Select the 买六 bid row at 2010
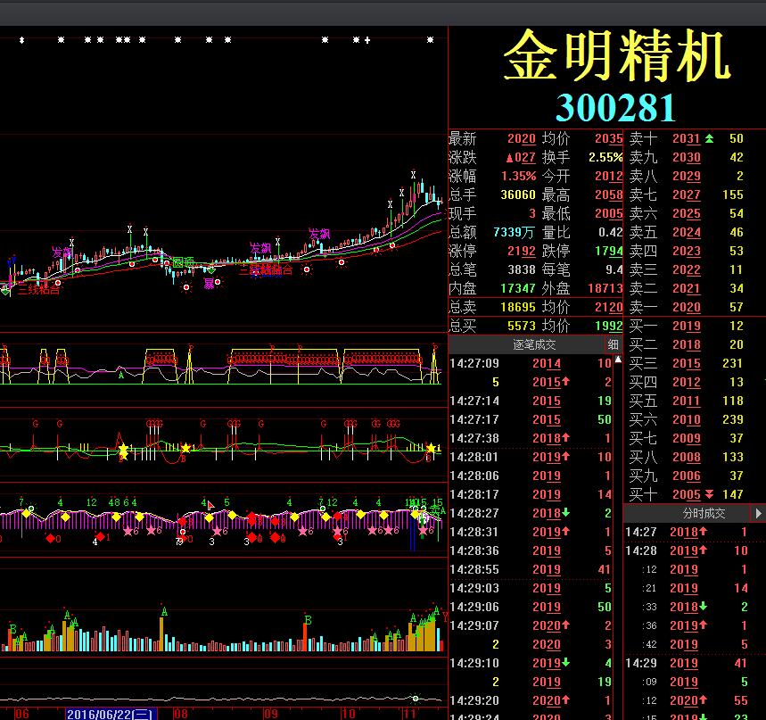This screenshot has height=720, width=766. 695,419
